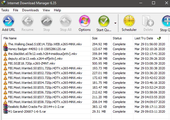The width and height of the screenshot is (170, 120).
Task: Expand the Start Queue dropdown arrow
Action: tap(115, 23)
